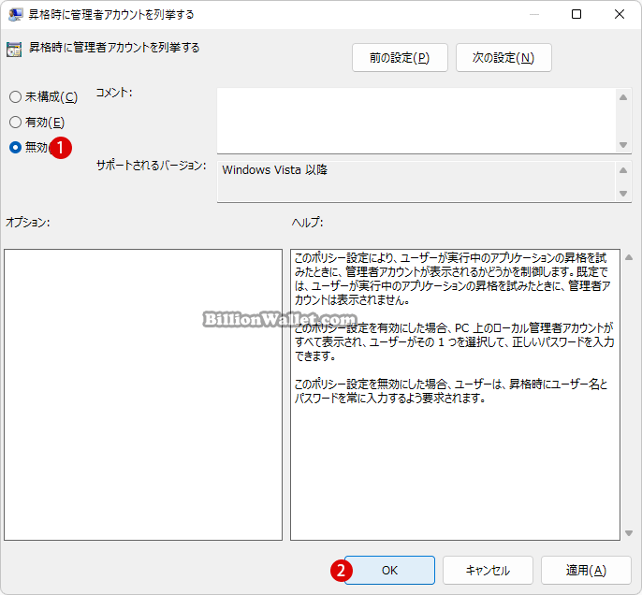The width and height of the screenshot is (642, 595).
Task: Click help paragraph about 有効にした場合
Action: (454, 341)
